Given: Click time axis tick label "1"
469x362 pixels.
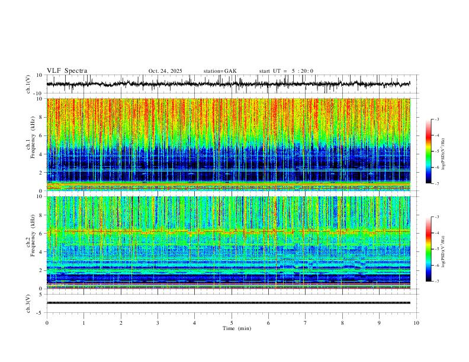Looking at the screenshot, I should (x=83, y=323).
